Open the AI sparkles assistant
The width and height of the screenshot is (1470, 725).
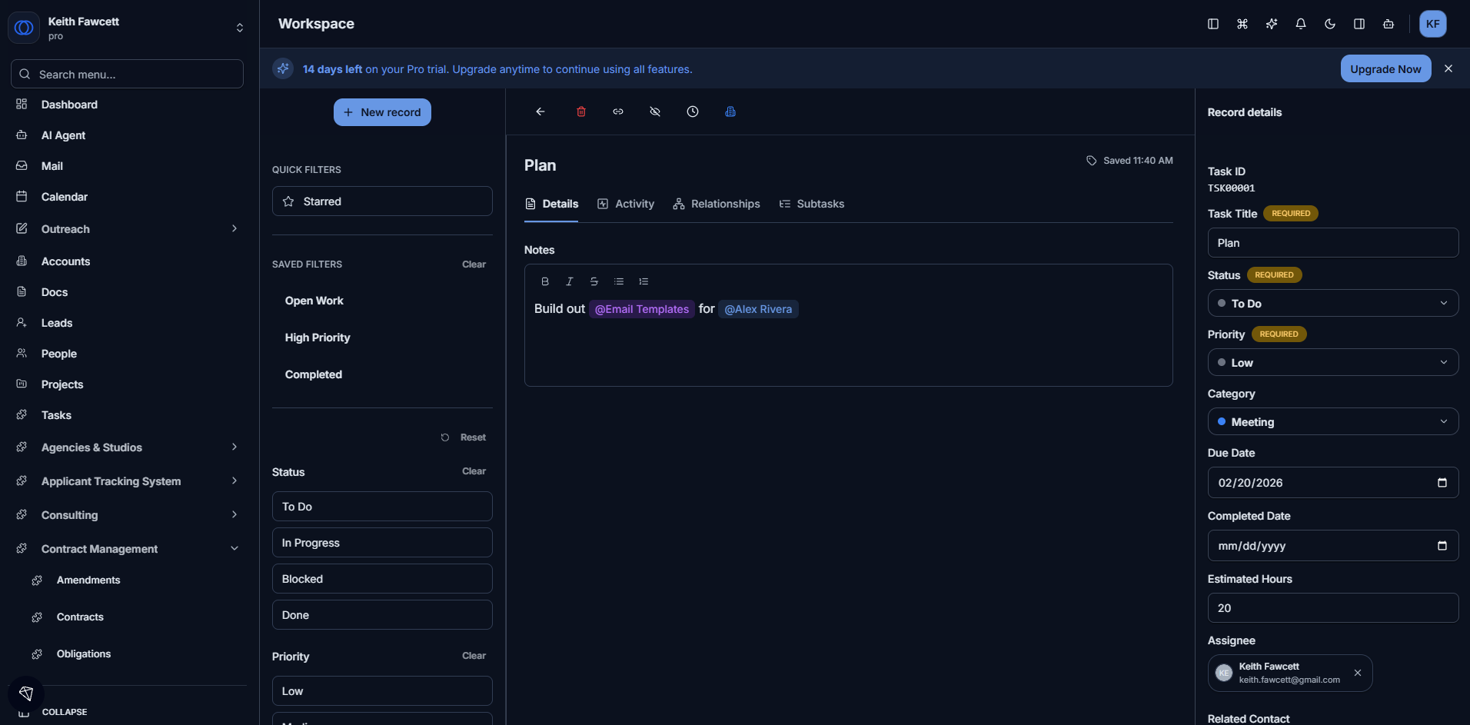pos(1272,24)
